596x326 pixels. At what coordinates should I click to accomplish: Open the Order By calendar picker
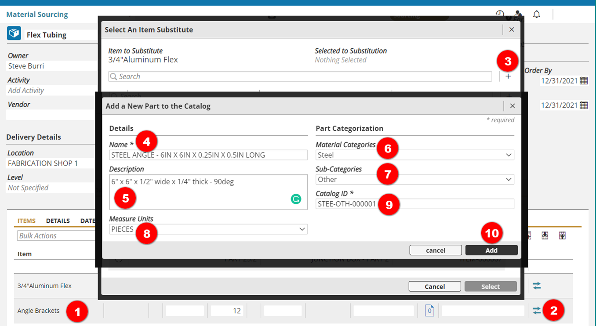584,81
